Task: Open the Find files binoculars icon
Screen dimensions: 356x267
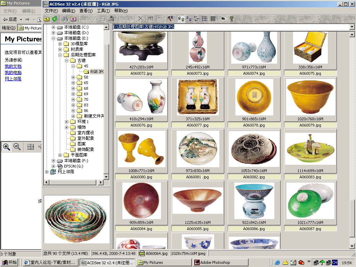Action: tap(65, 19)
